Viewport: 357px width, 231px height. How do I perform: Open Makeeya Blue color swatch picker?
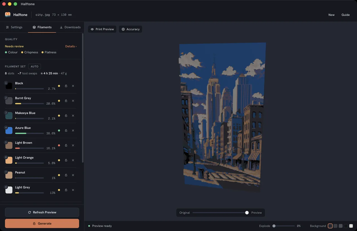click(x=9, y=116)
